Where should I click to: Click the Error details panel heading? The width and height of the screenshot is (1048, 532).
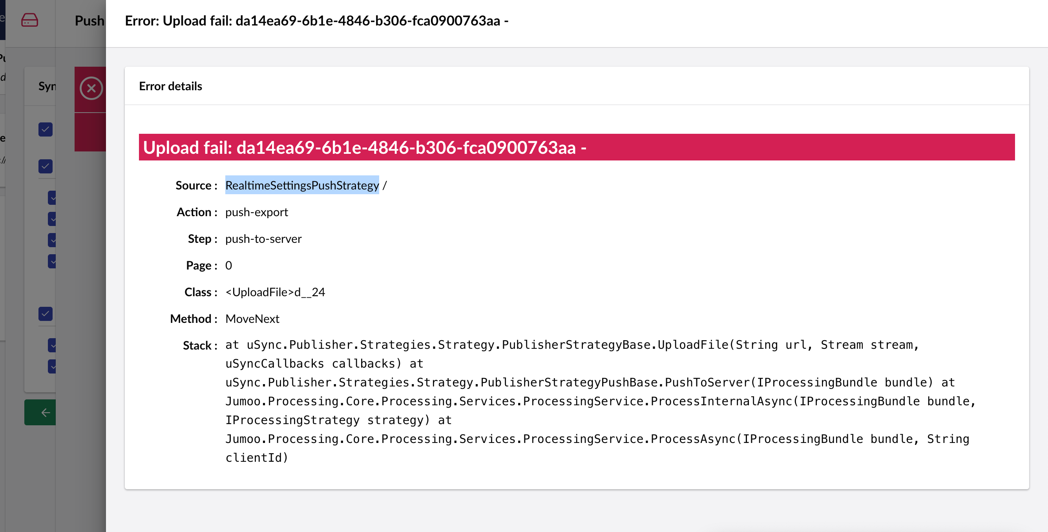tap(170, 86)
